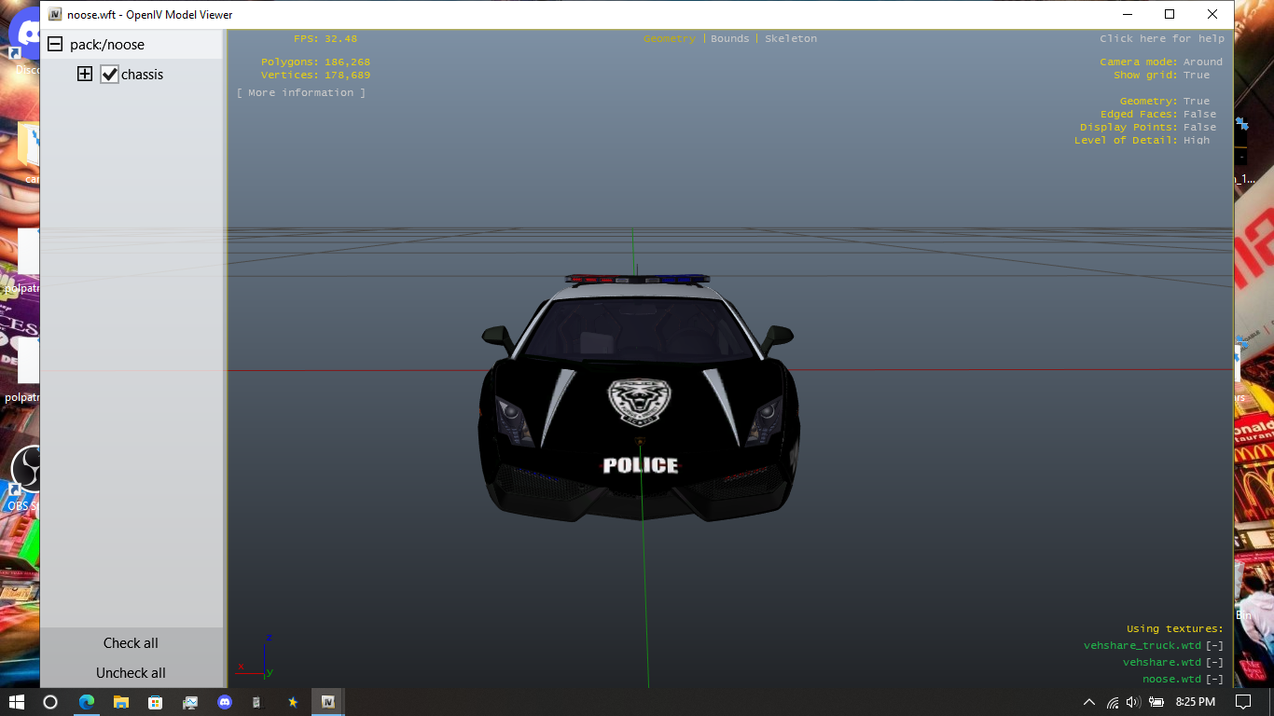Toggle the Edged Faces option

(x=1199, y=115)
